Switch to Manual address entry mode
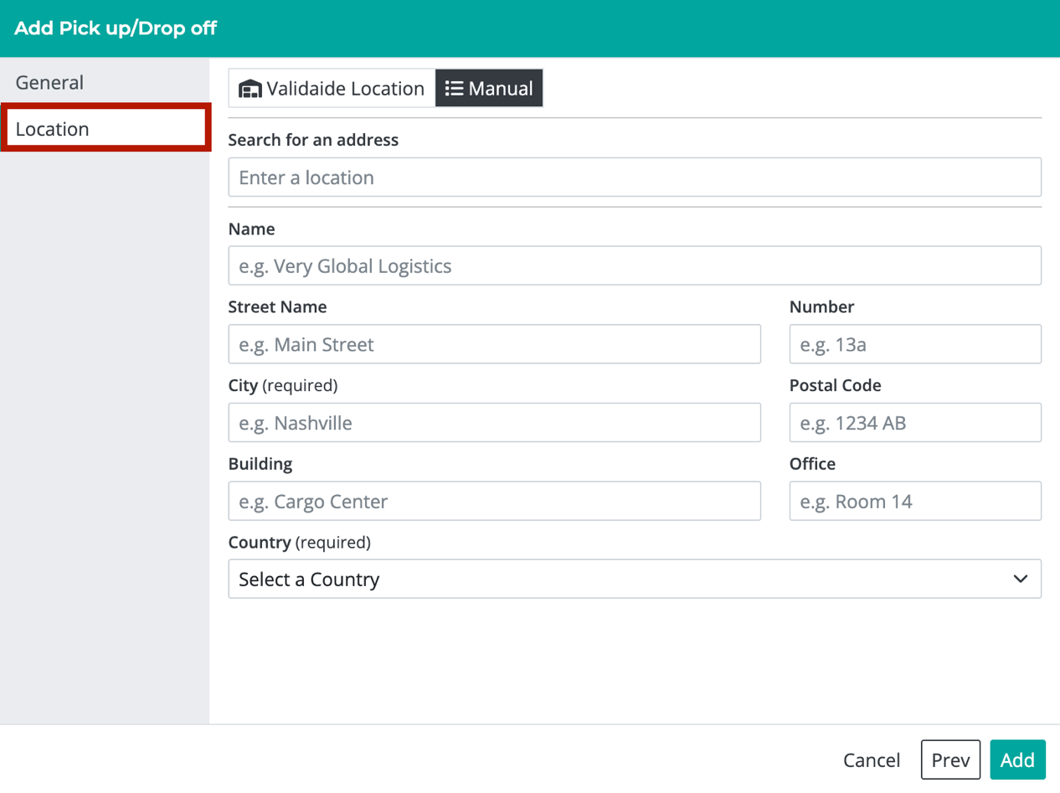The image size is (1060, 793). pos(489,88)
